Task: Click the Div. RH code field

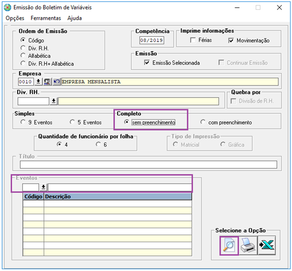Action: 33,101
